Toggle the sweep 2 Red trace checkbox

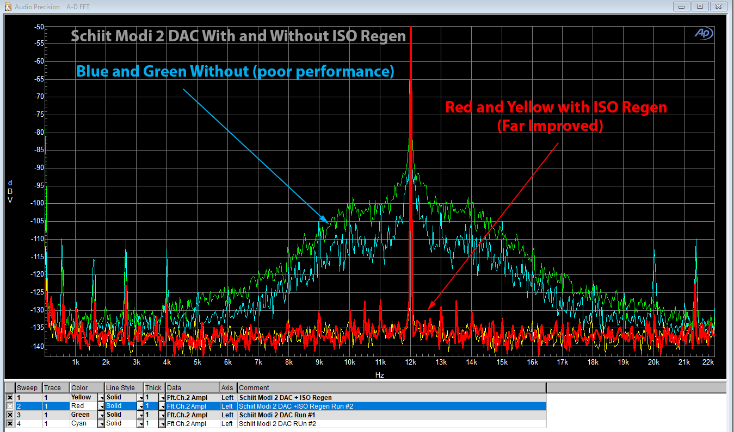pyautogui.click(x=10, y=406)
